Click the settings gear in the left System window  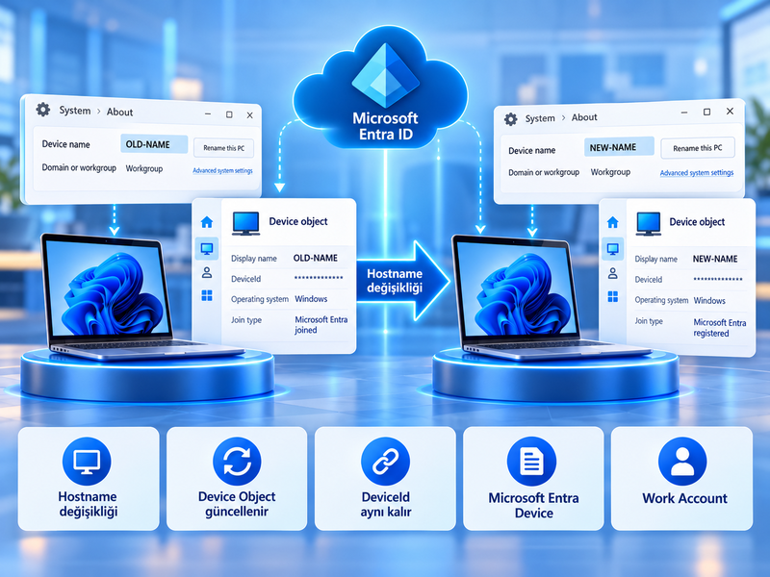click(43, 110)
